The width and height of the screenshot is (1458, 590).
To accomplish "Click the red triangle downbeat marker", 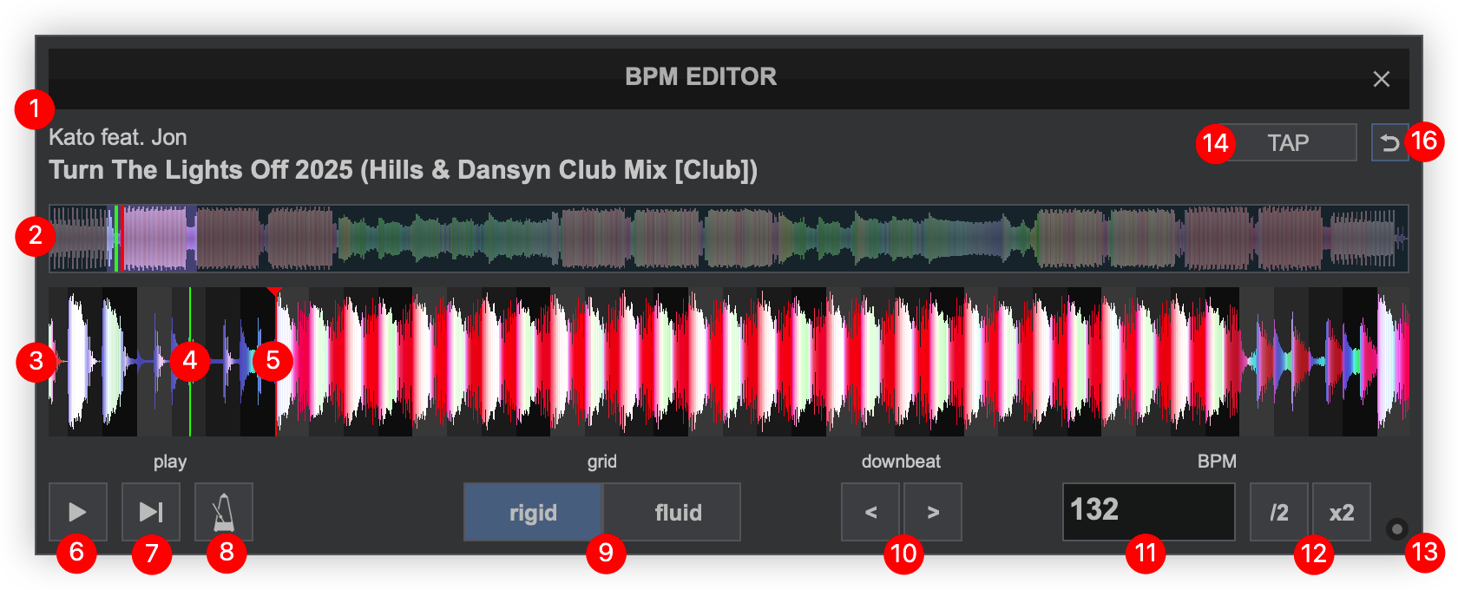I will tap(275, 292).
